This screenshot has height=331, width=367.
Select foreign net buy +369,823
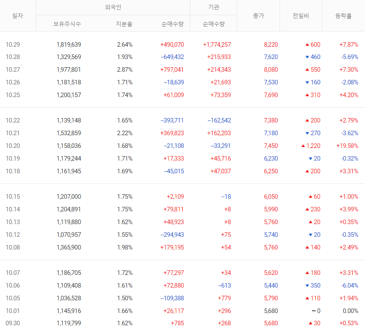[172, 133]
